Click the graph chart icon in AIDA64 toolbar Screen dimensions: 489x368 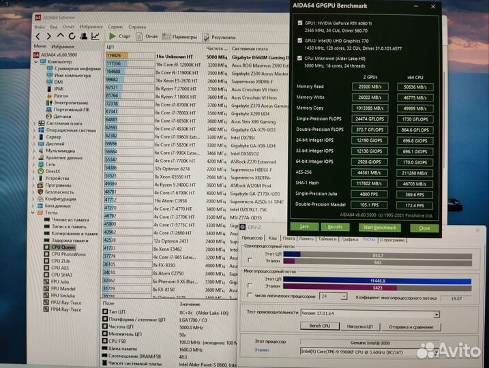[x=95, y=36]
